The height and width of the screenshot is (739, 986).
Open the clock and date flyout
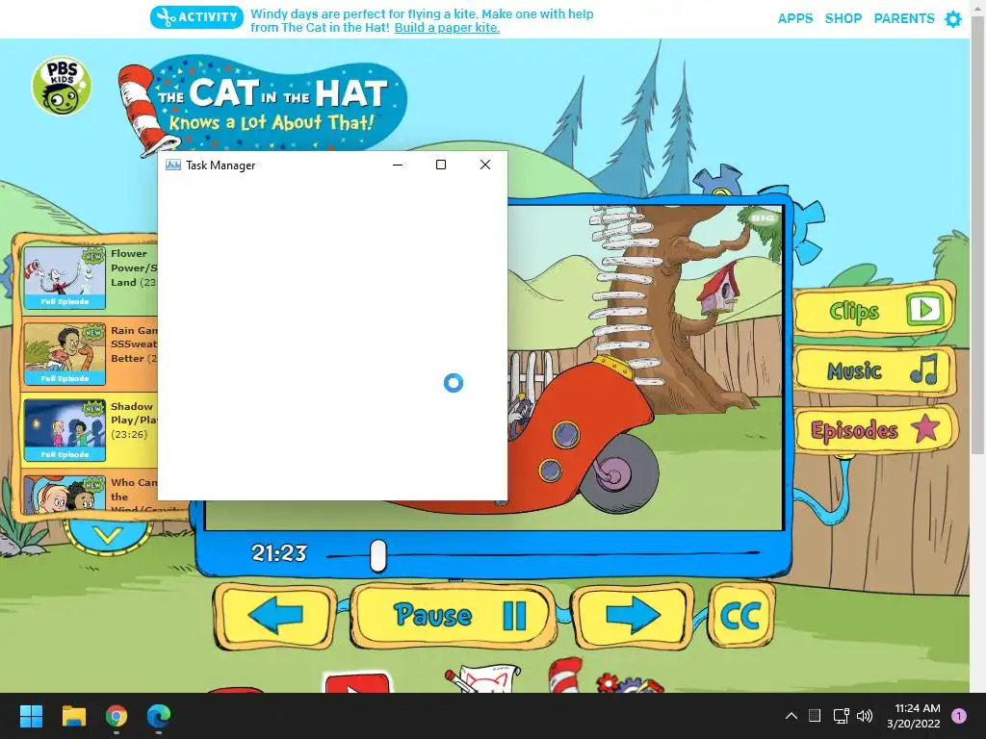(914, 716)
